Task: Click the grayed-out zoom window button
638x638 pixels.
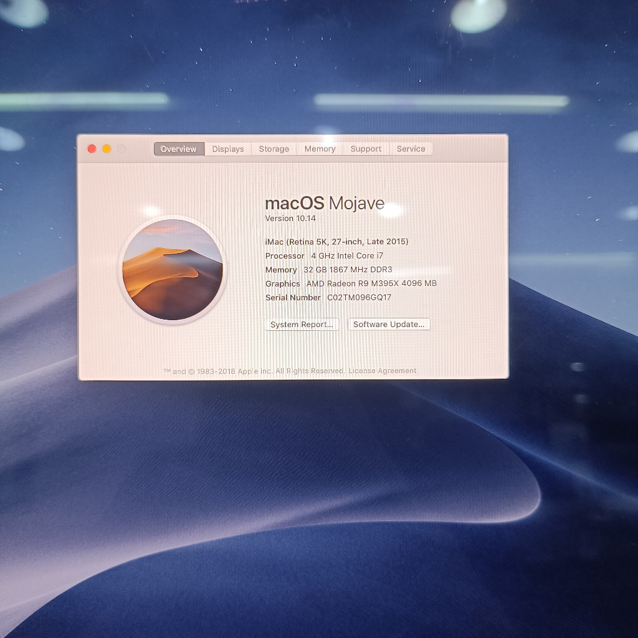Action: pyautogui.click(x=121, y=149)
